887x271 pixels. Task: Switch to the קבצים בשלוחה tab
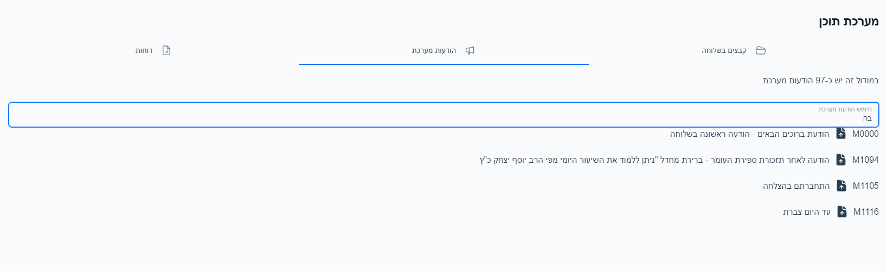coord(724,51)
